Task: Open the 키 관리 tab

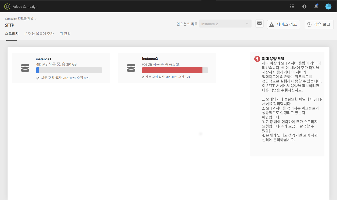Action: click(65, 34)
